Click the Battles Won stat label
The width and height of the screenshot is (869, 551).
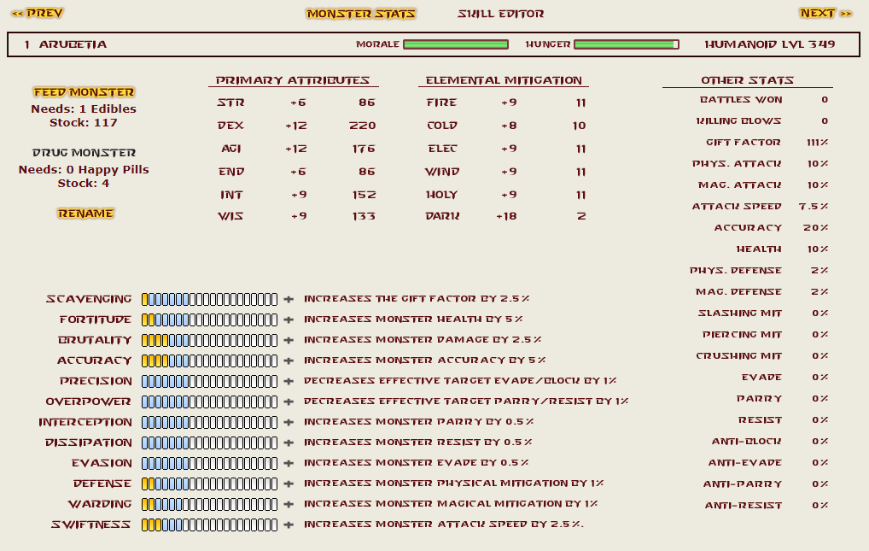point(741,100)
